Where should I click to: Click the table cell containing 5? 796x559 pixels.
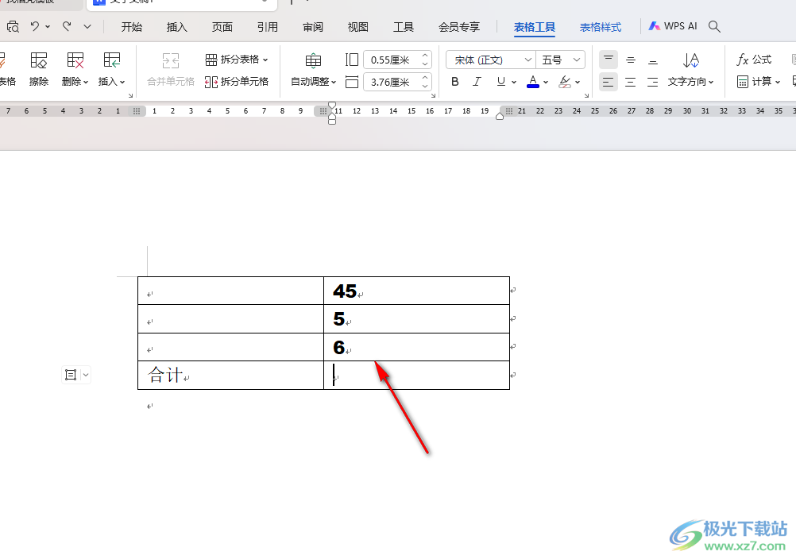[416, 318]
